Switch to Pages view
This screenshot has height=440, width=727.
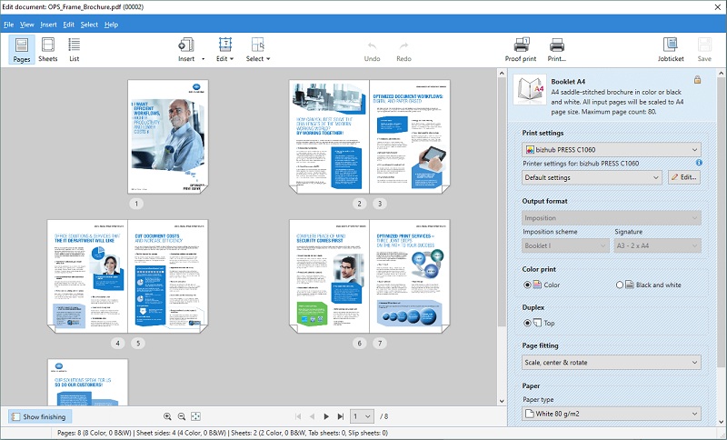(x=21, y=50)
